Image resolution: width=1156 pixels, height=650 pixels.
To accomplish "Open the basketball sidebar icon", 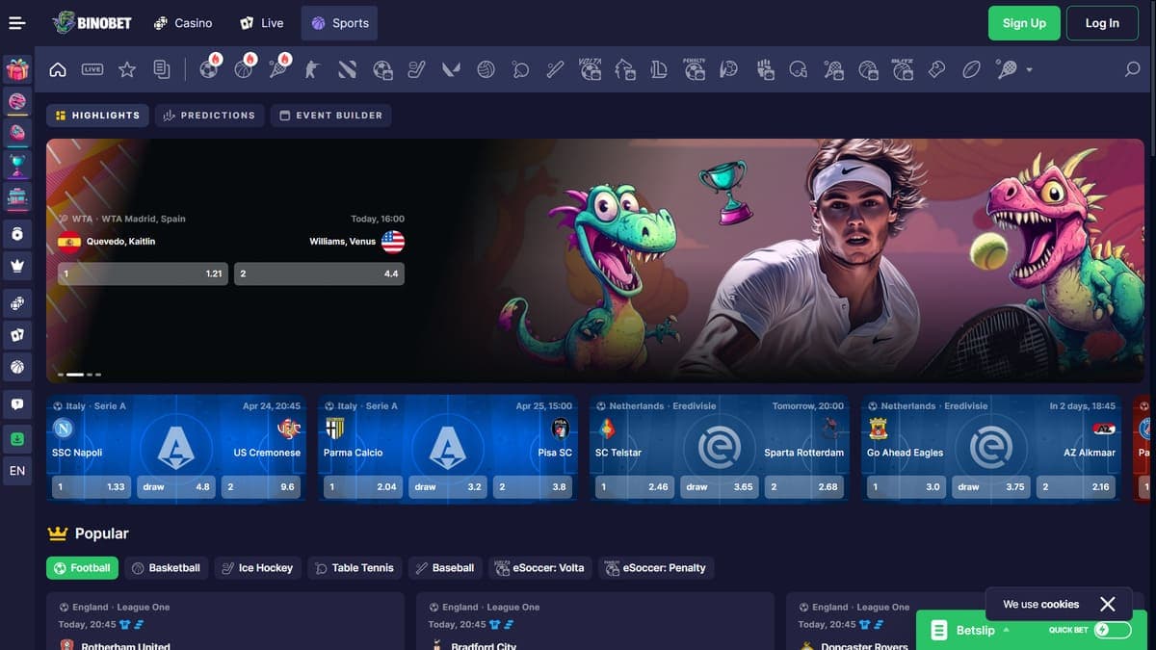I will 17,367.
